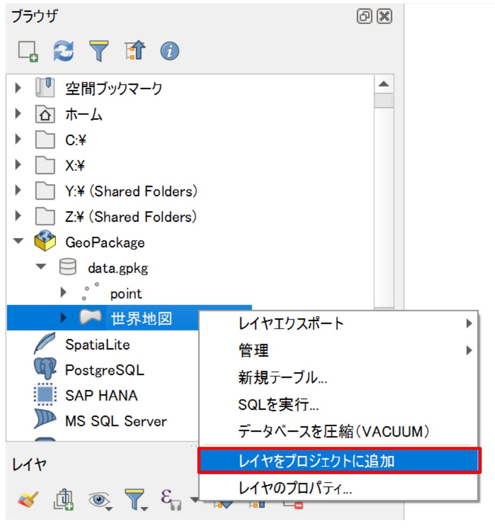This screenshot has height=530, width=495.
Task: Open Layer Styling panel brush icon
Action: pos(28,499)
